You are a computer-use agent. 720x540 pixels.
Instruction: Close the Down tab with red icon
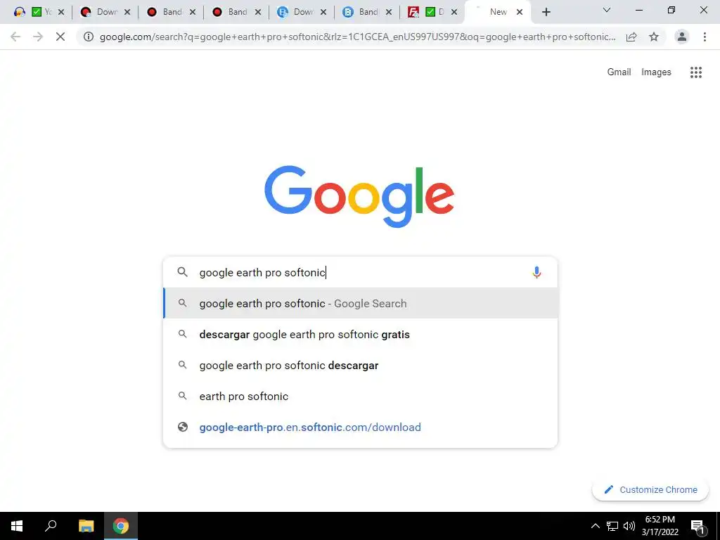127,13
